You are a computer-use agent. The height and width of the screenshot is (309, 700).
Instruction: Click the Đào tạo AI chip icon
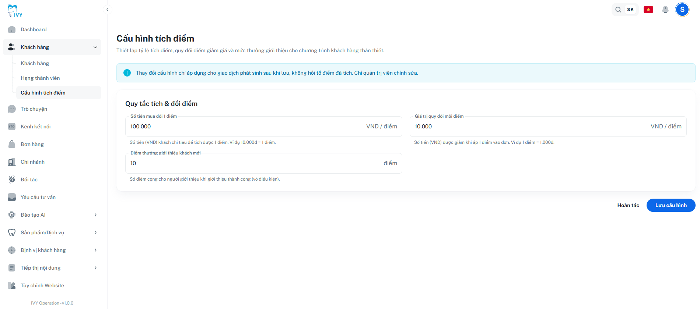[12, 215]
